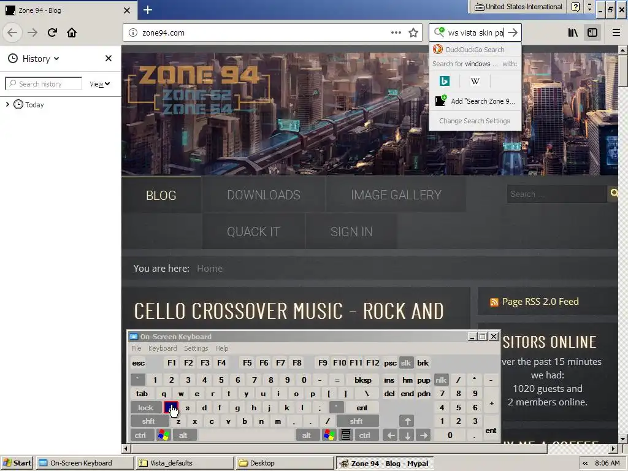Toggle the sidebar panel icon

coord(592,33)
